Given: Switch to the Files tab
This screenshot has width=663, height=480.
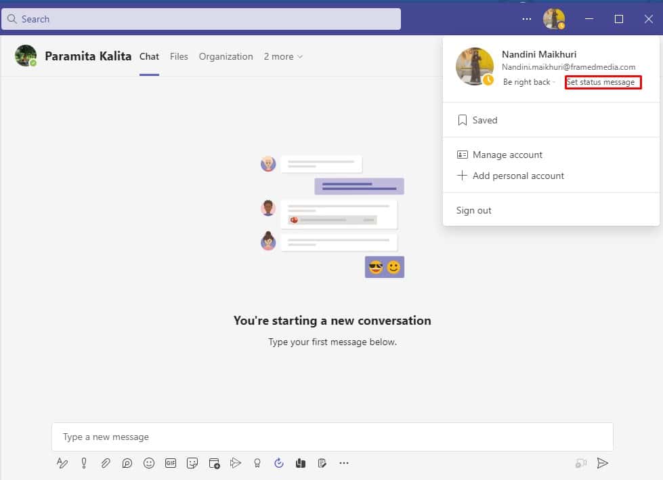Looking at the screenshot, I should [x=179, y=56].
